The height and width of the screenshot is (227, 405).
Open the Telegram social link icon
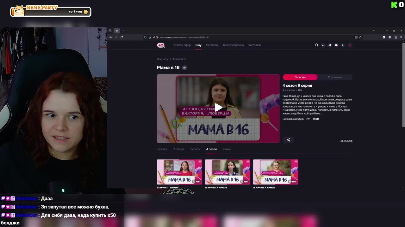329,45
